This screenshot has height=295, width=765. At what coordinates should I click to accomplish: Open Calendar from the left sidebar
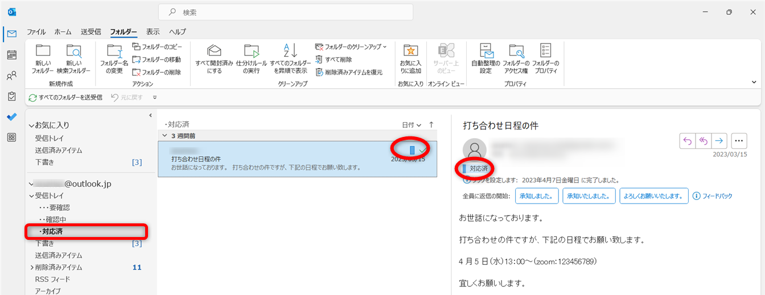[x=11, y=55]
